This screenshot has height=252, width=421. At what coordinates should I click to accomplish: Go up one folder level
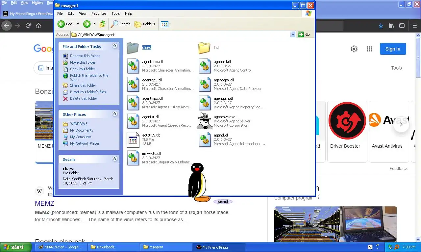[103, 24]
